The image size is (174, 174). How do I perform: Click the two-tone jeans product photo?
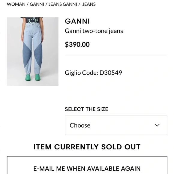point(33,52)
